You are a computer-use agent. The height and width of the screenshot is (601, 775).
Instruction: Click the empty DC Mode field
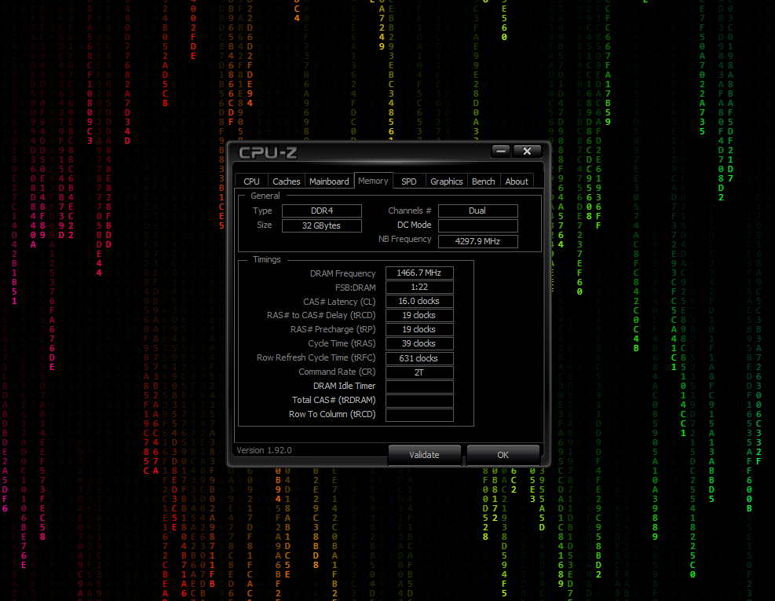[478, 225]
